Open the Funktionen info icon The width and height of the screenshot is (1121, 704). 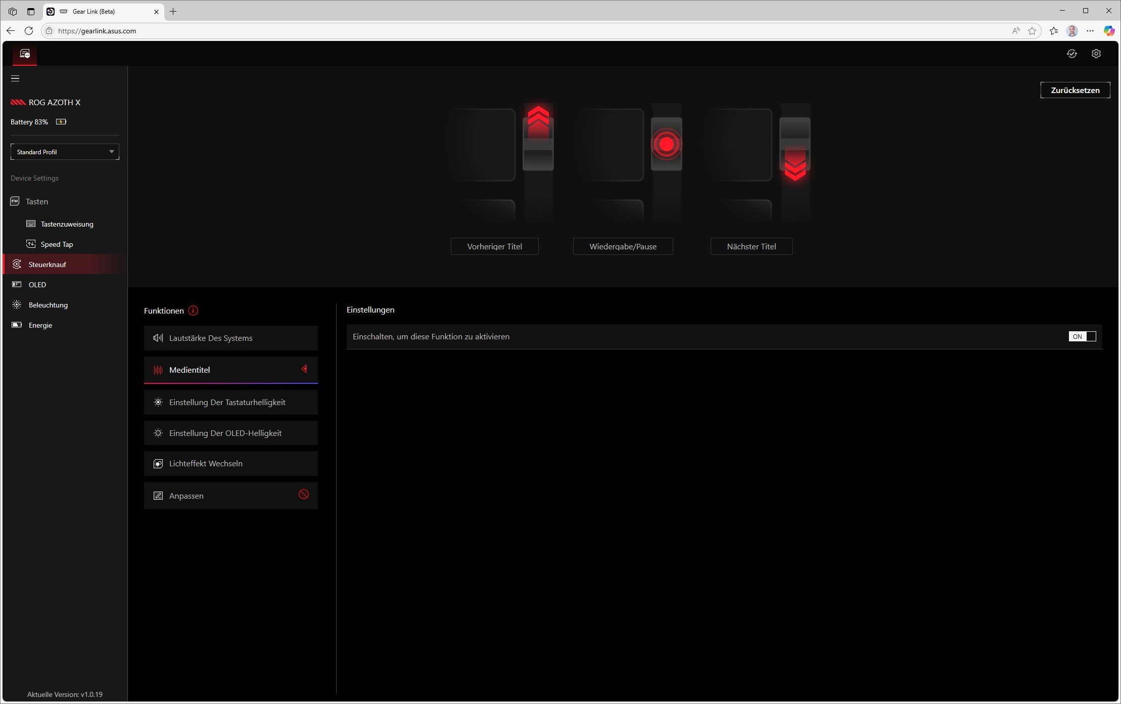[x=193, y=311]
